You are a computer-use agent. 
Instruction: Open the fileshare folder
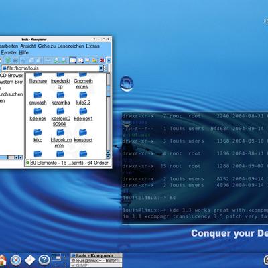pos(38,78)
